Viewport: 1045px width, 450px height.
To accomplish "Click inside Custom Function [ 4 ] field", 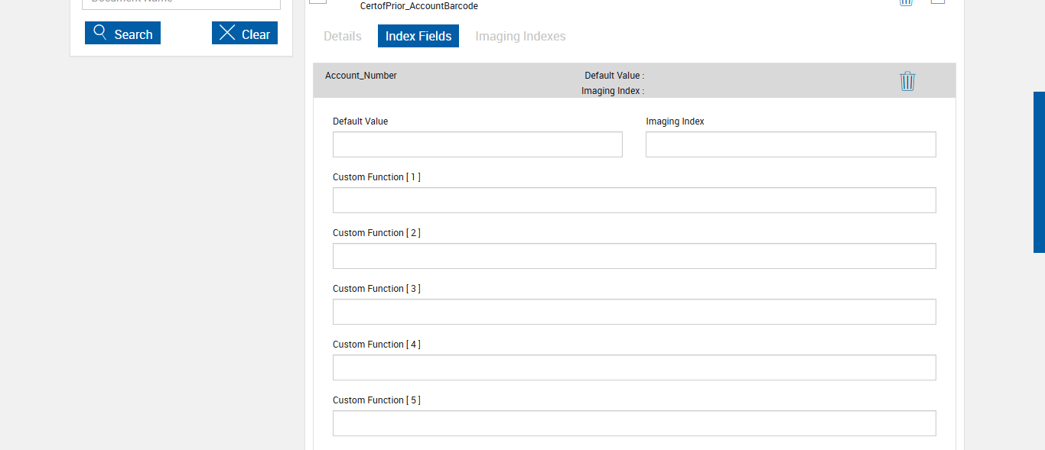I will (x=634, y=367).
